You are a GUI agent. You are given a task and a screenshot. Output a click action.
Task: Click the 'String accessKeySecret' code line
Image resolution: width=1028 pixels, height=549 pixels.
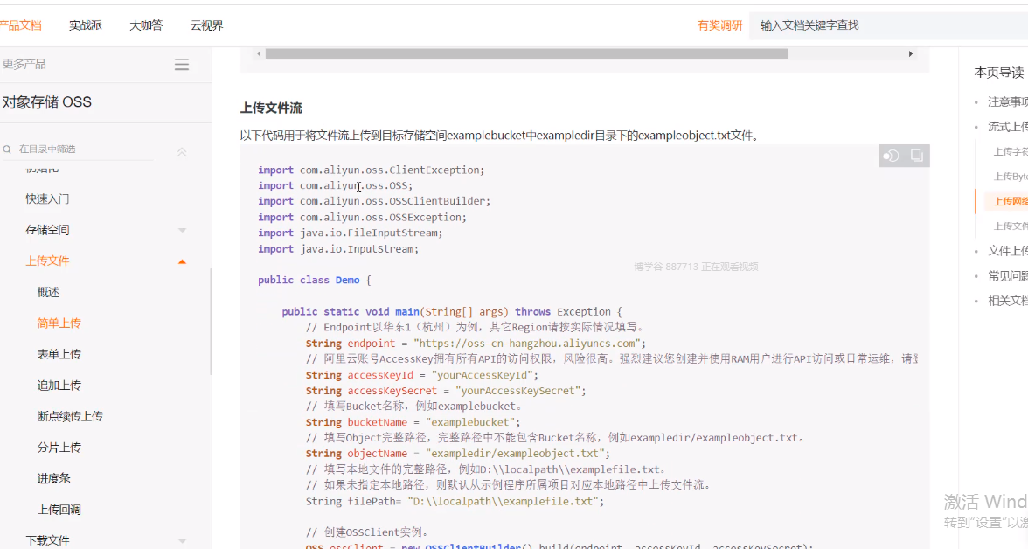click(x=446, y=391)
